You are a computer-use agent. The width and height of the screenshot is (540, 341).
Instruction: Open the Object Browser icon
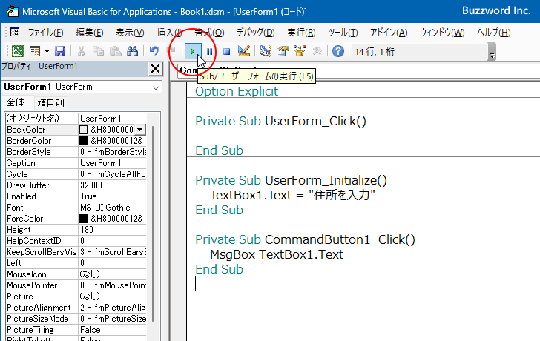tap(300, 51)
